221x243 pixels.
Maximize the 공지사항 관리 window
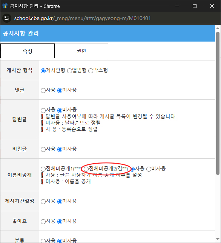click(195, 6)
